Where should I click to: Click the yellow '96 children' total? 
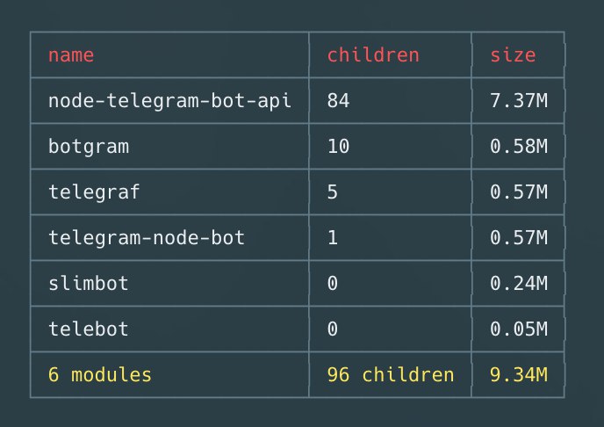point(391,374)
